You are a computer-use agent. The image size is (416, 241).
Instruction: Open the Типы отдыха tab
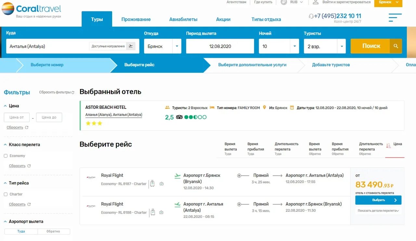(x=266, y=19)
